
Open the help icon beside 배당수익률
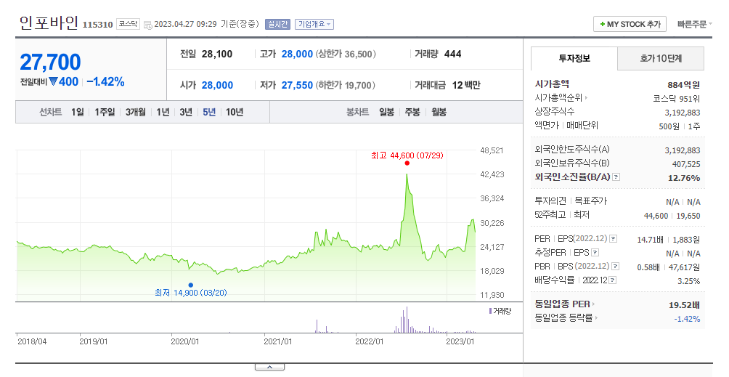point(613,280)
